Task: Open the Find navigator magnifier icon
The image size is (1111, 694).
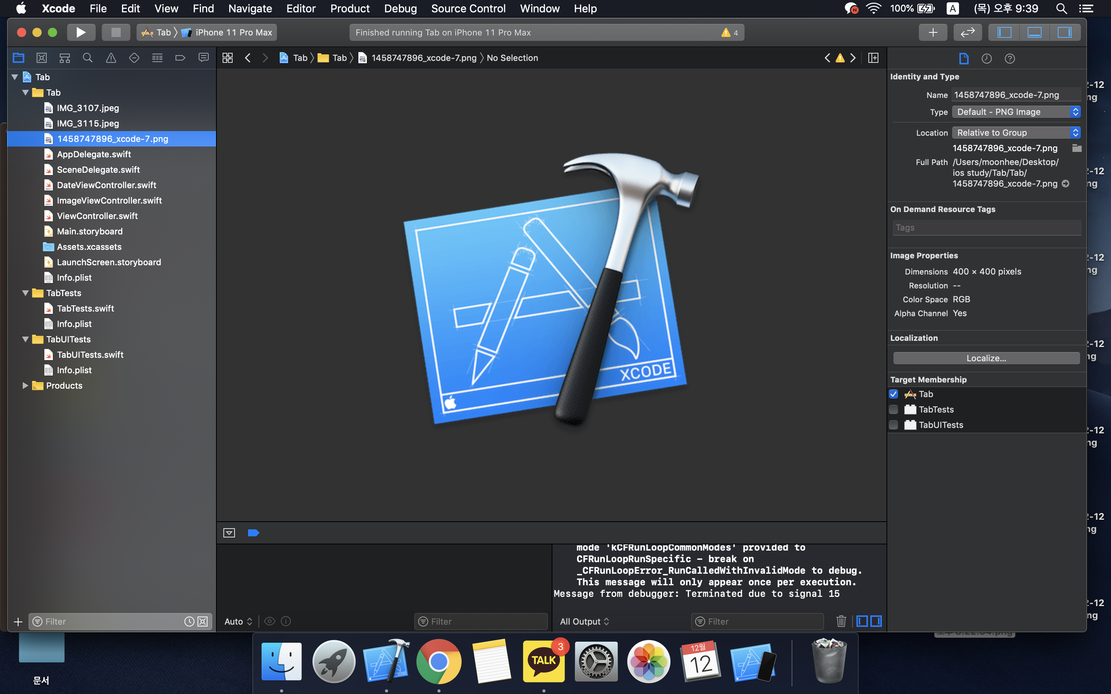Action: pyautogui.click(x=87, y=58)
